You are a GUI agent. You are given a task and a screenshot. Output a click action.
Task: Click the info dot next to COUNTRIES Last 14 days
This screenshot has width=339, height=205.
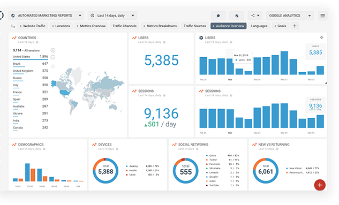(x=37, y=42)
